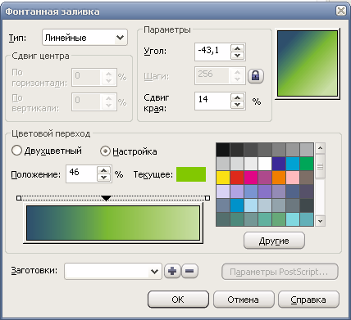Click the diagonal gradient preview thumbnail
This screenshot has height=320, width=351.
pyautogui.click(x=308, y=63)
